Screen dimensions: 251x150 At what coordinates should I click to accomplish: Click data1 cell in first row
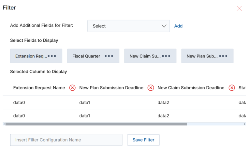85,102
